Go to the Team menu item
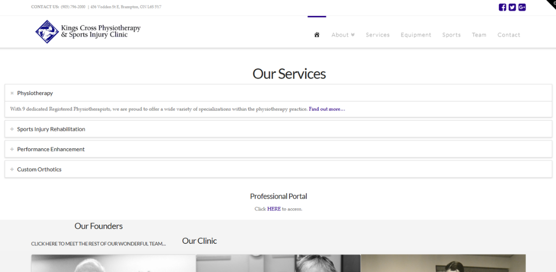This screenshot has height=272, width=556. pos(479,35)
